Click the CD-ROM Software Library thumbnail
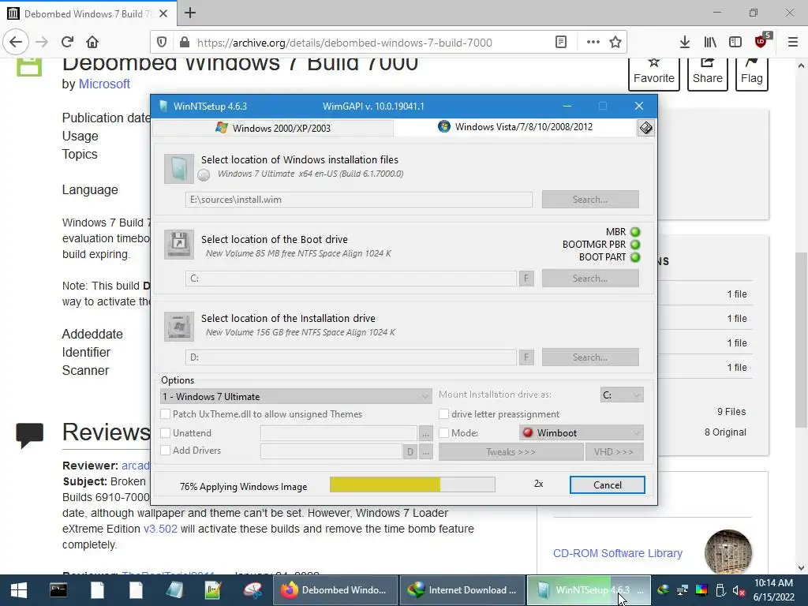Screen dimensions: 808x606 728,552
